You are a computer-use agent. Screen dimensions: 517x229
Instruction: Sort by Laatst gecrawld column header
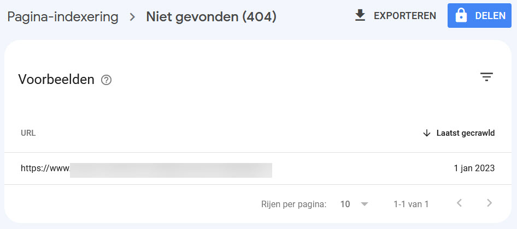466,133
